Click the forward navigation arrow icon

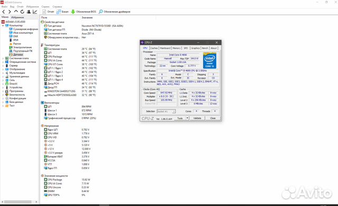click(x=10, y=12)
